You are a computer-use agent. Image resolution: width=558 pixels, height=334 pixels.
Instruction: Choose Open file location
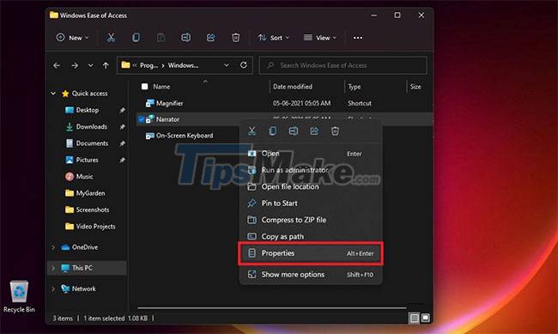tap(311, 186)
